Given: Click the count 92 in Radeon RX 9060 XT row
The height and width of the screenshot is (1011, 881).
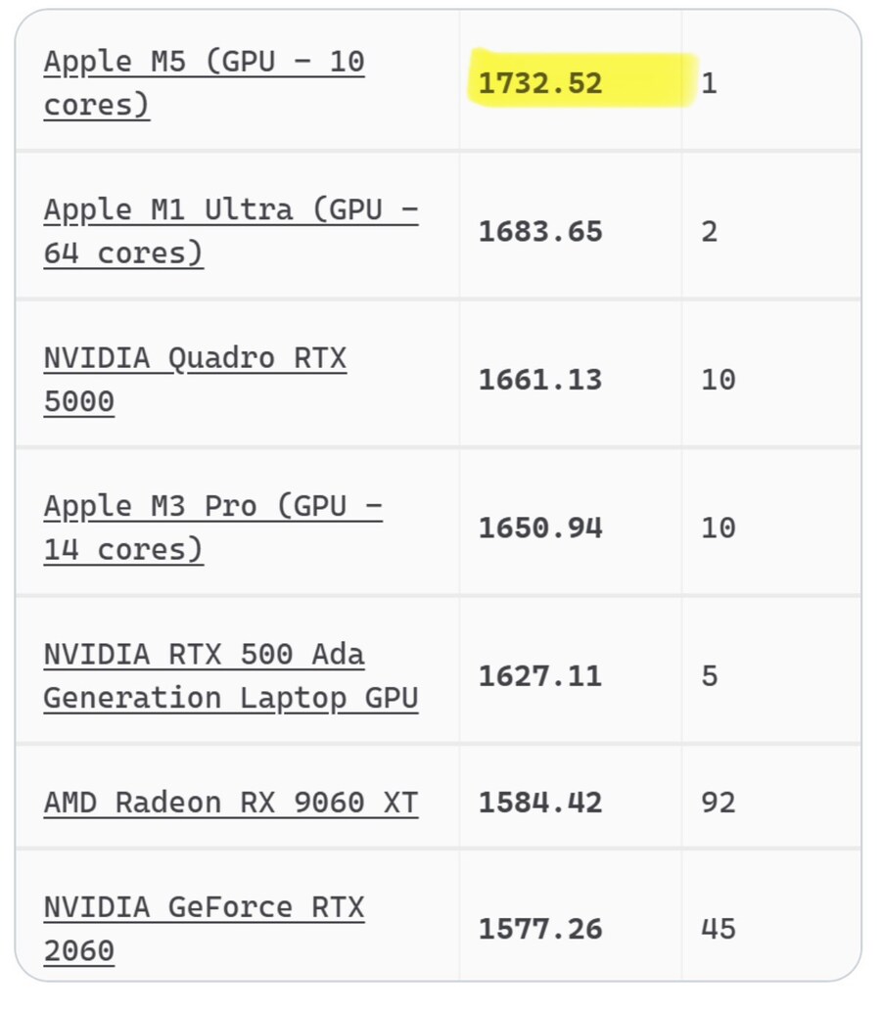Looking at the screenshot, I should click(718, 803).
